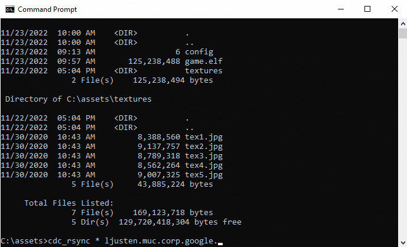
Task: Click the scrollbar down arrow
Action: coord(402,242)
